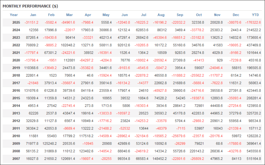Screen dimensions: 265x165
Task: Click the 2016 year row label
Action: [16, 91]
